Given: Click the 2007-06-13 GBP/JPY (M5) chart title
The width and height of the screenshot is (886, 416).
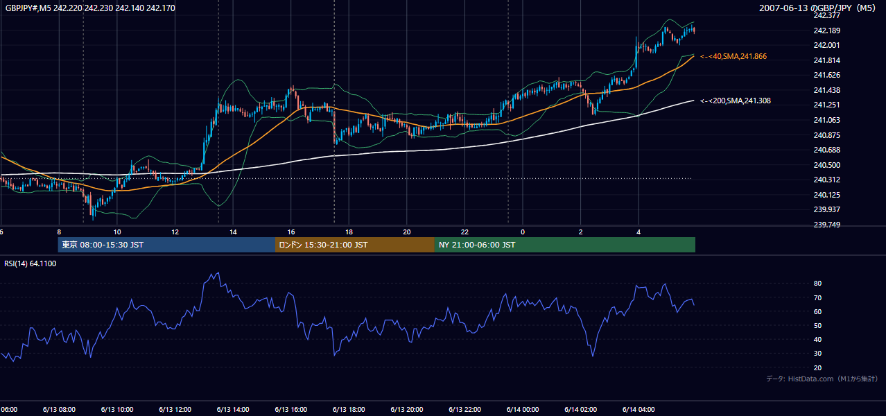Looking at the screenshot, I should point(818,8).
